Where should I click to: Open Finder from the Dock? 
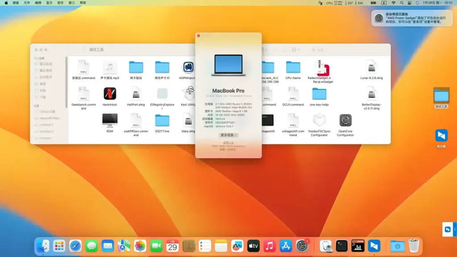(43, 246)
